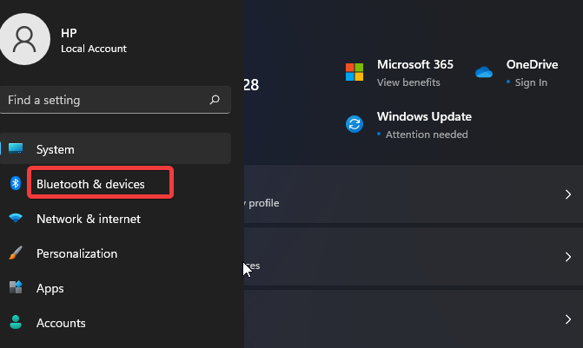Click the OneDrive cloud icon
Viewport: 583px width, 348px height.
484,73
